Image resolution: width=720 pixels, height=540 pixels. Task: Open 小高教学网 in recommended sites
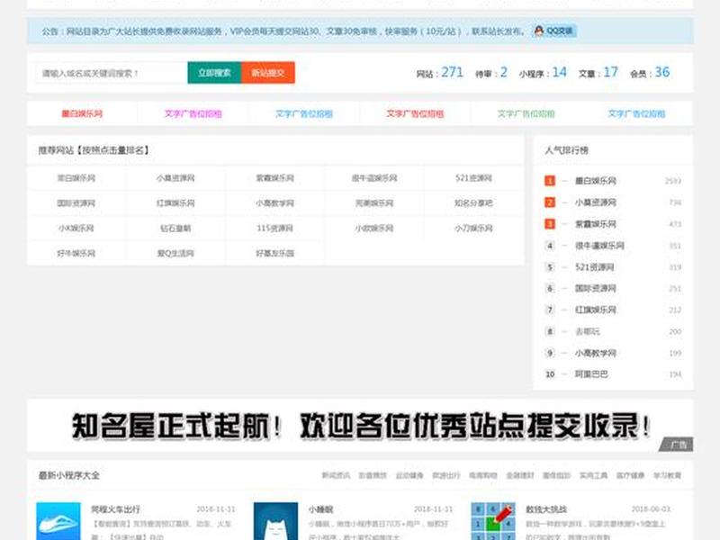click(274, 203)
